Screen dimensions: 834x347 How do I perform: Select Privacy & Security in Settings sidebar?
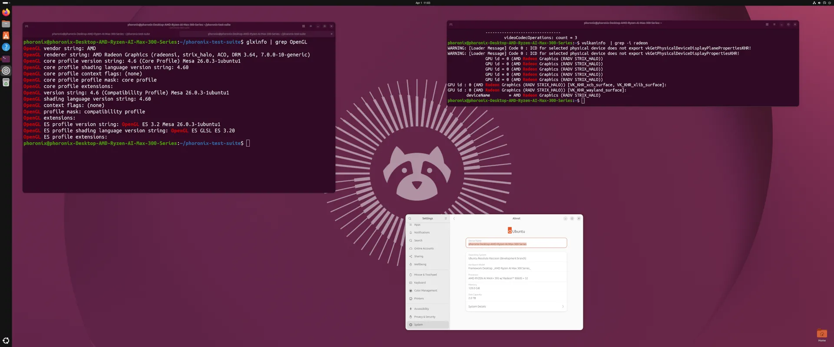(424, 317)
